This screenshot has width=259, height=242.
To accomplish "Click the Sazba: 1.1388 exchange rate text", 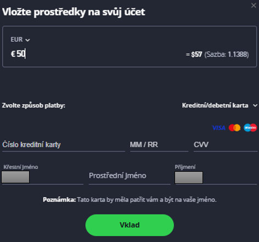I will 227,54.
